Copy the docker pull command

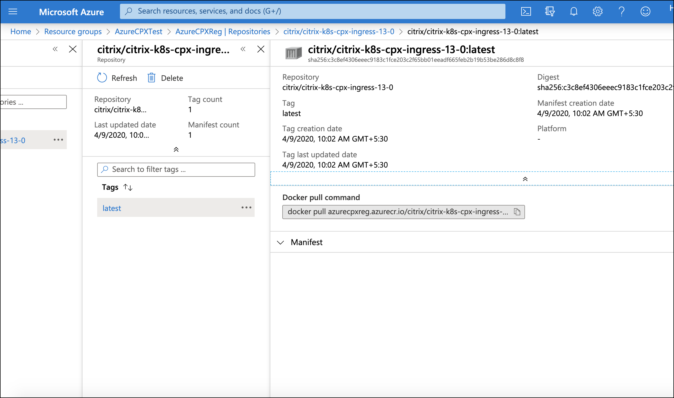[x=517, y=212]
